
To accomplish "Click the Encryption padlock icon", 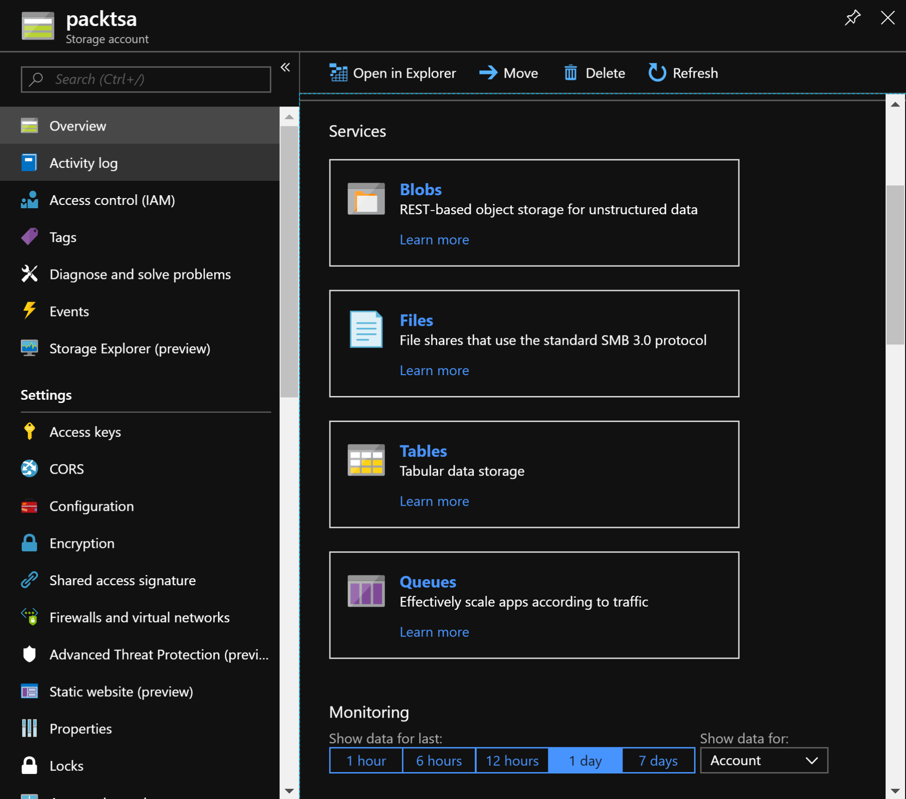I will point(29,542).
